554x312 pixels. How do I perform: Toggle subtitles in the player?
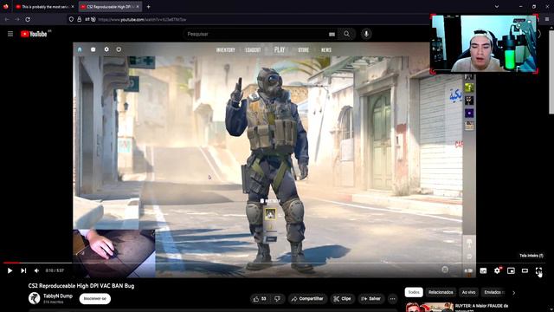pyautogui.click(x=483, y=270)
